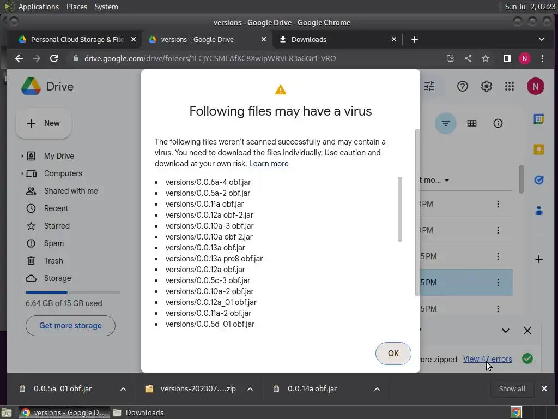
Task: Click the storage usage progress bar
Action: coord(72,292)
